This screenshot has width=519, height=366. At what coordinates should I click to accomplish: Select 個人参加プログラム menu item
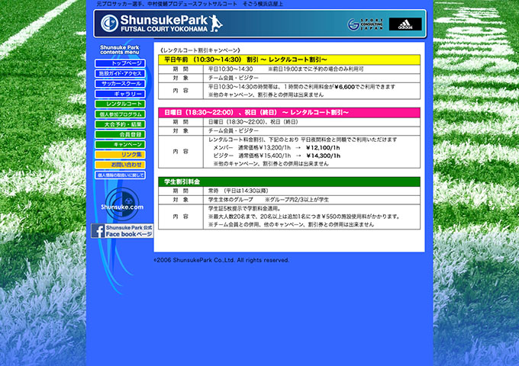point(120,114)
